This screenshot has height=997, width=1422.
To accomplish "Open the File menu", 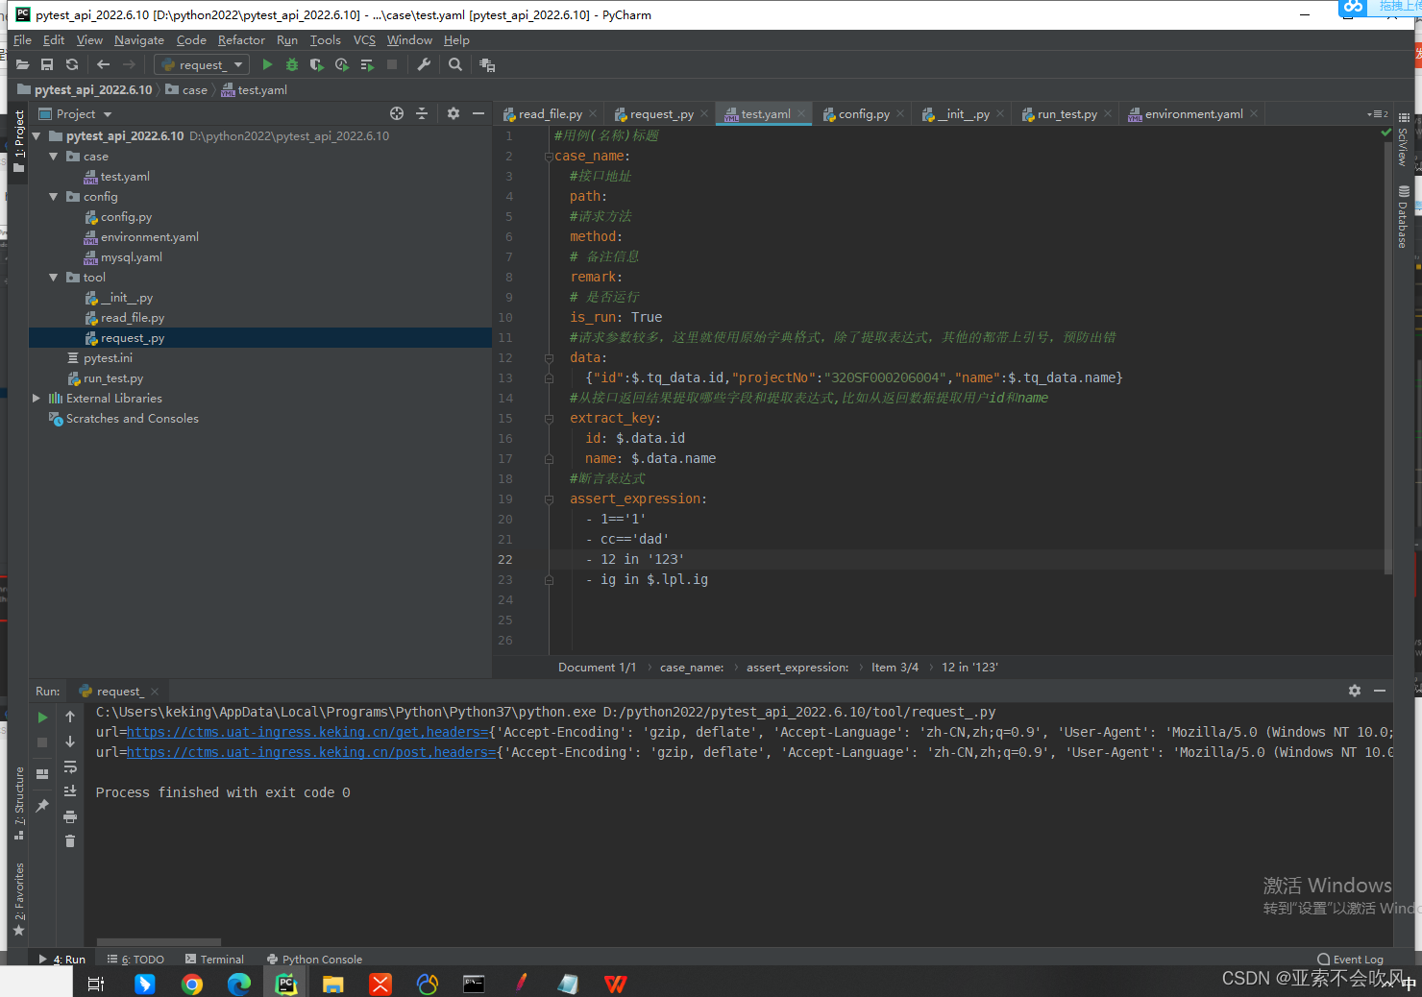I will tap(22, 40).
